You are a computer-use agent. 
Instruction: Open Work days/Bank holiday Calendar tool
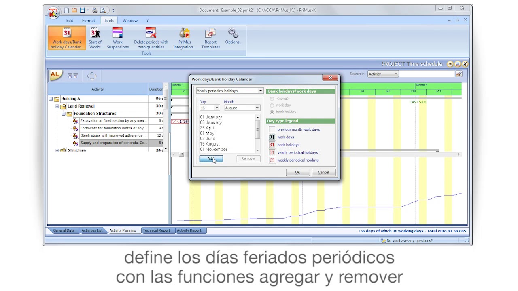[67, 38]
